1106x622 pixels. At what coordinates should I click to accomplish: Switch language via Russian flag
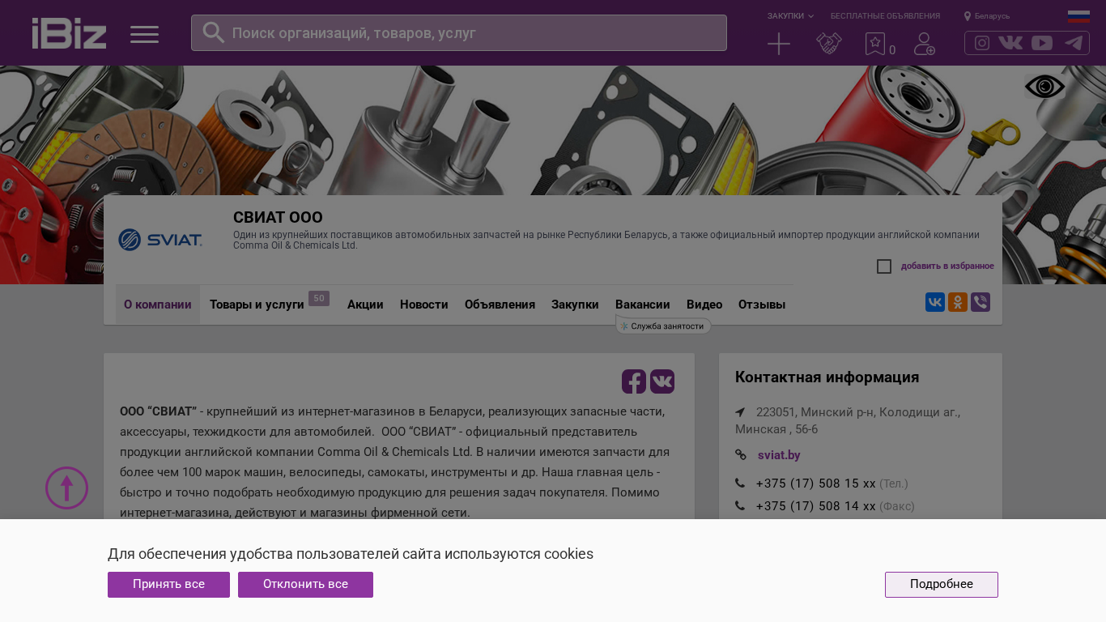click(x=1078, y=16)
